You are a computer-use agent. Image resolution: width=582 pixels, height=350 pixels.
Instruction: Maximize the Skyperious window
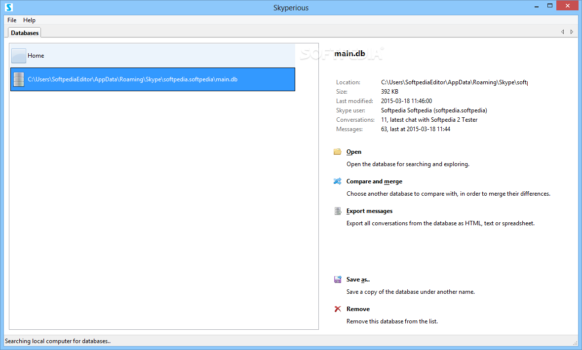click(x=550, y=5)
